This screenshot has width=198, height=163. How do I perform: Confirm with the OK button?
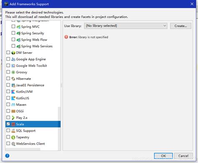tap(163, 156)
